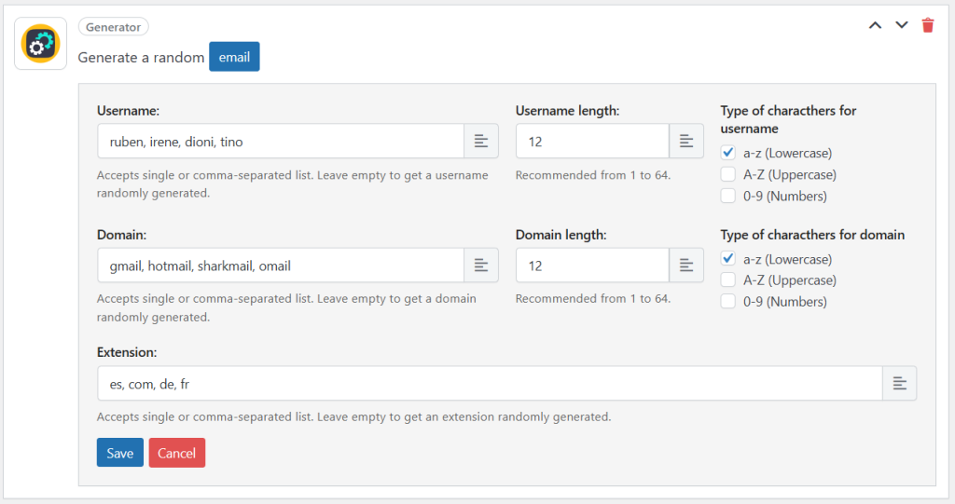Move the generator step up with arrow
Image resolution: width=955 pixels, height=504 pixels.
pos(875,25)
